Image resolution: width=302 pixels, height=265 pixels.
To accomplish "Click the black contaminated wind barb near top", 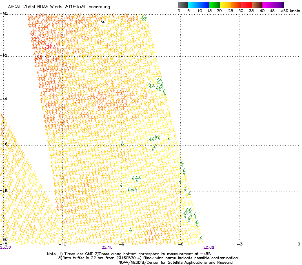I will pos(103,22).
